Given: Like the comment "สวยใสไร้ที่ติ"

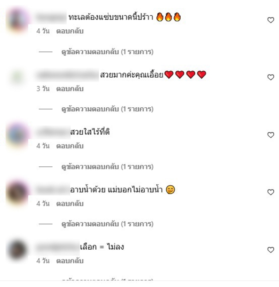Looking at the screenshot, I should coord(271,135).
